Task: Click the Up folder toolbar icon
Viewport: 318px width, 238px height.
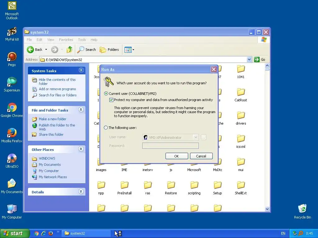Action: [x=69, y=50]
